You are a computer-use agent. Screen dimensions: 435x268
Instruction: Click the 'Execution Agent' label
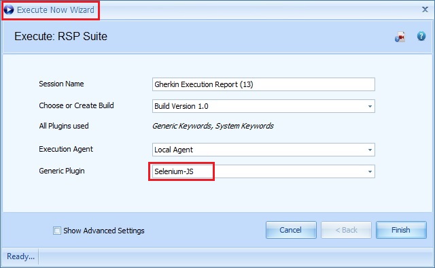click(x=66, y=149)
